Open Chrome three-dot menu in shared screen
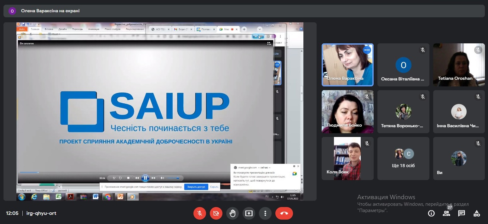 280,36
